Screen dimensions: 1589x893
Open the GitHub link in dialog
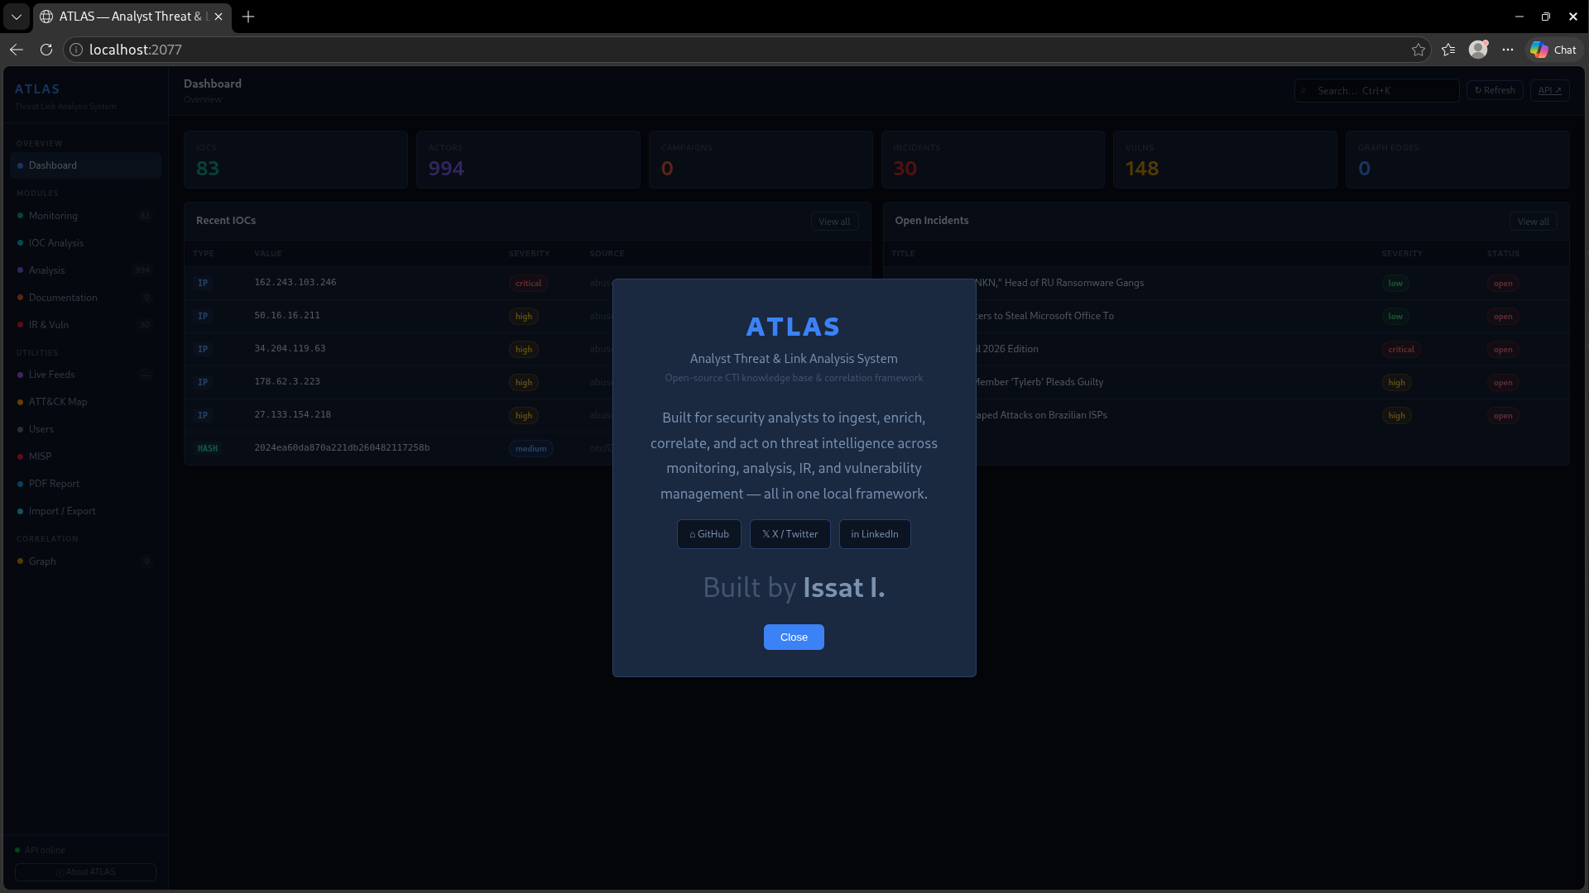point(708,534)
